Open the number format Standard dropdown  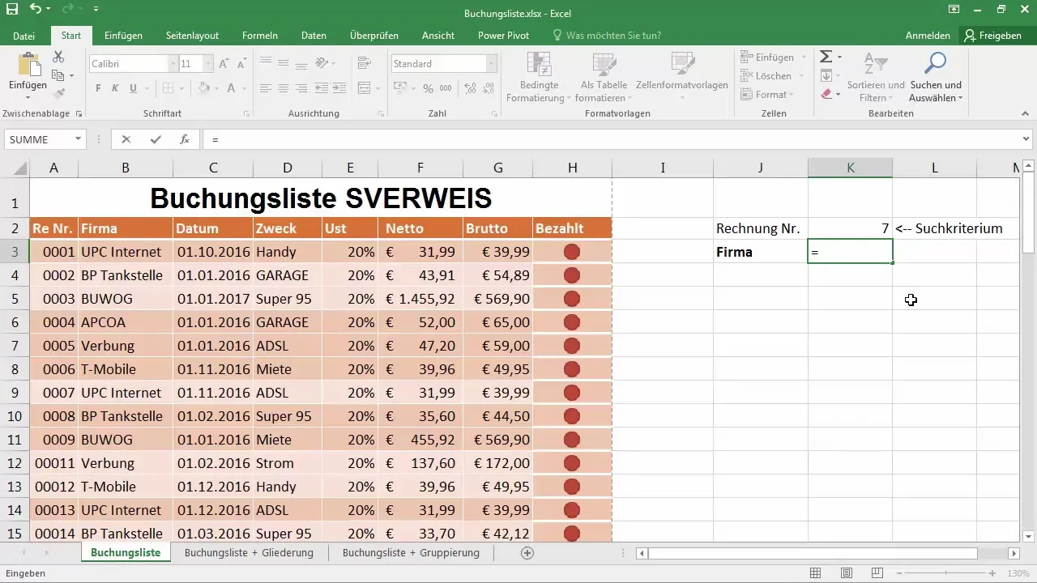pyautogui.click(x=491, y=63)
